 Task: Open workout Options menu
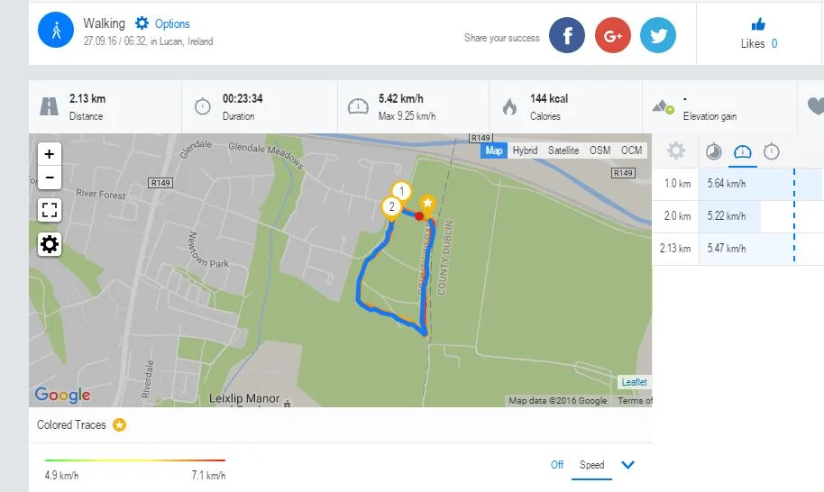[x=163, y=23]
